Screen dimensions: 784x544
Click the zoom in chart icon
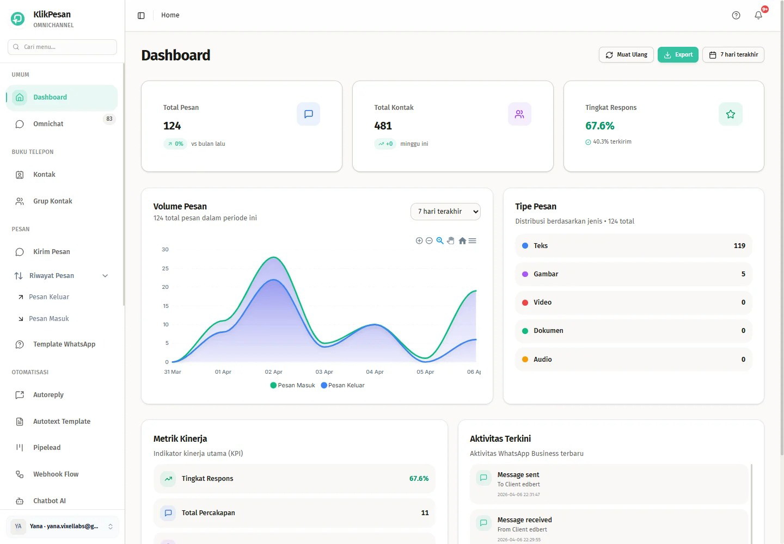click(419, 240)
